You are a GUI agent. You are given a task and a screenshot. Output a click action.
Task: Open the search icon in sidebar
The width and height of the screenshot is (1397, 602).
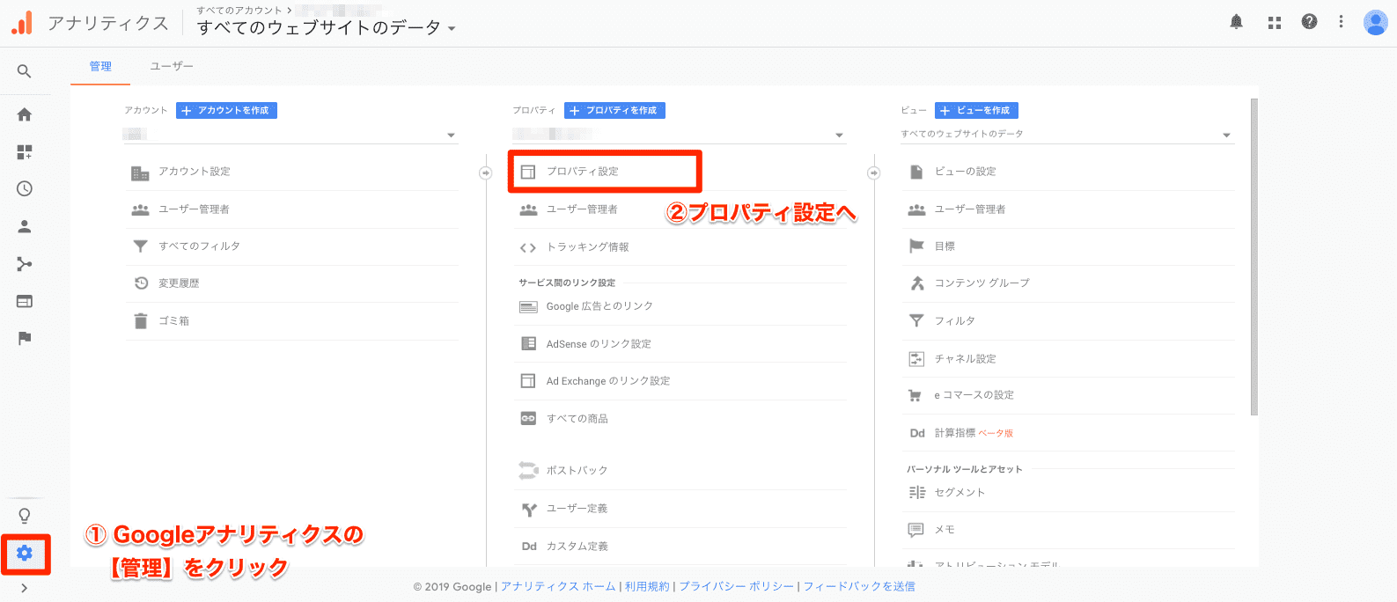click(25, 71)
